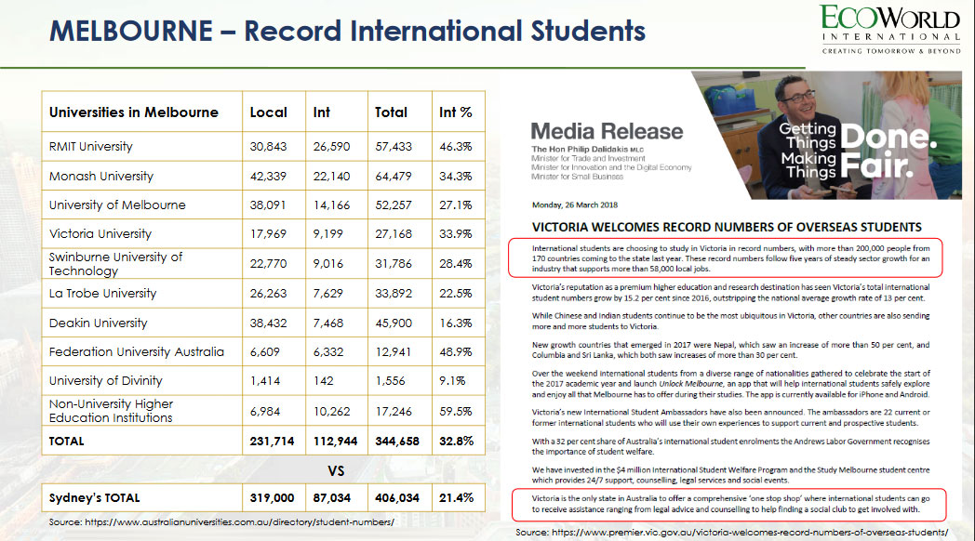
Task: Click the EcoWorld International logo
Action: click(890, 29)
